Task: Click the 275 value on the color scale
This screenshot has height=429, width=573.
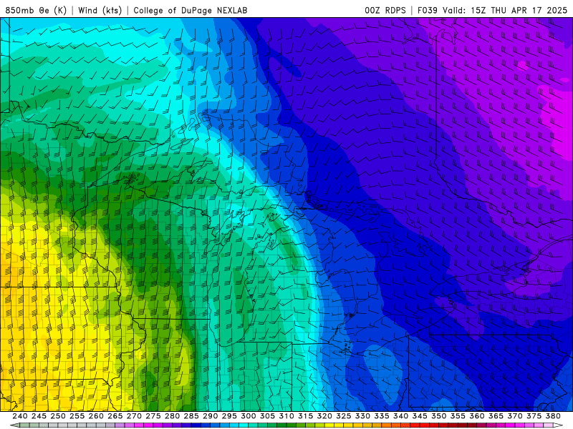Action: coord(153,416)
